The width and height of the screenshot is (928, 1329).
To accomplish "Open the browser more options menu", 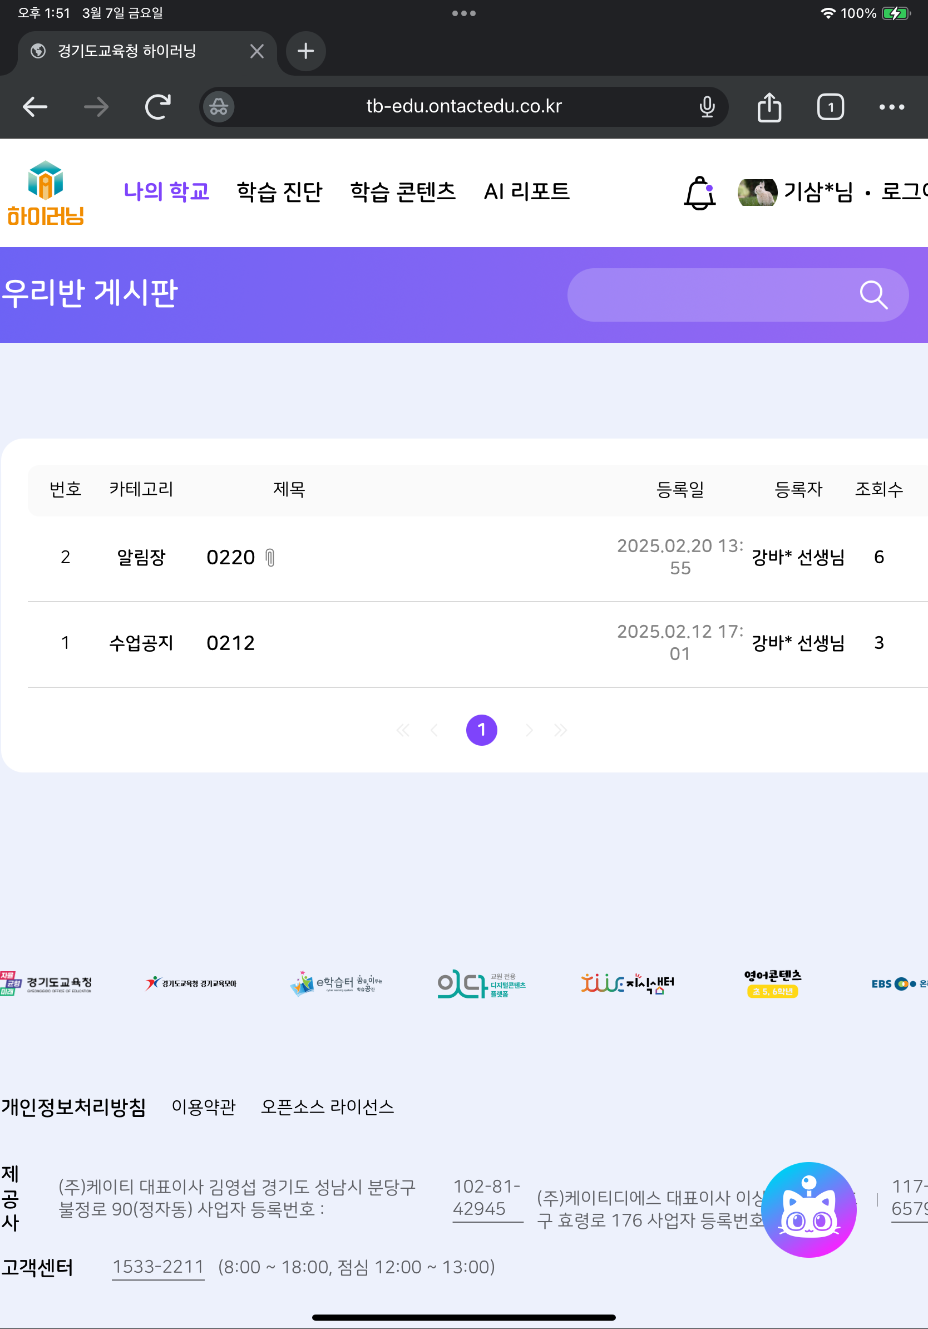I will (x=891, y=107).
